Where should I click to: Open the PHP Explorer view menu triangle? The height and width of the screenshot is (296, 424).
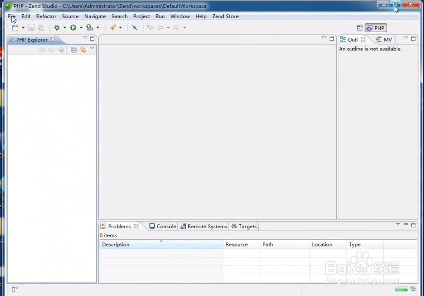click(x=92, y=48)
